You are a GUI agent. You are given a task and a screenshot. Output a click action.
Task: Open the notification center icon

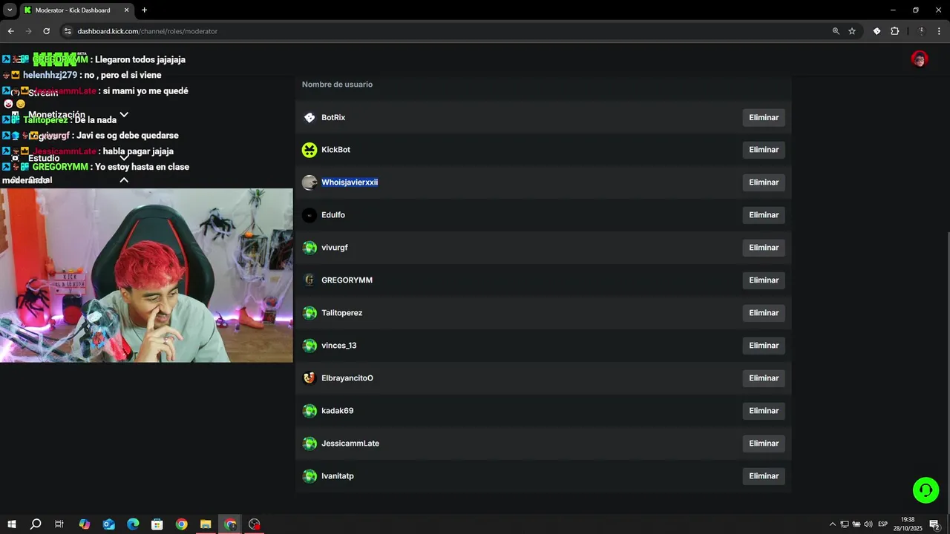point(935,524)
